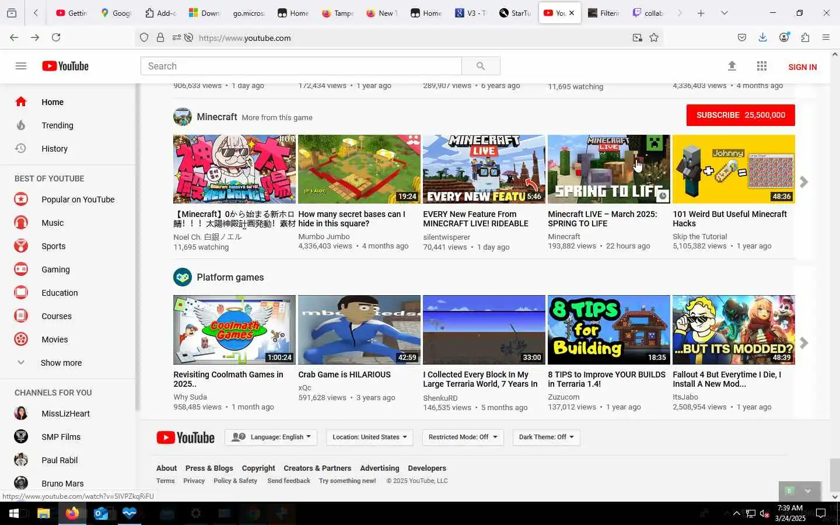Bookmark page with the star icon
Viewport: 840px width, 525px height.
point(654,38)
